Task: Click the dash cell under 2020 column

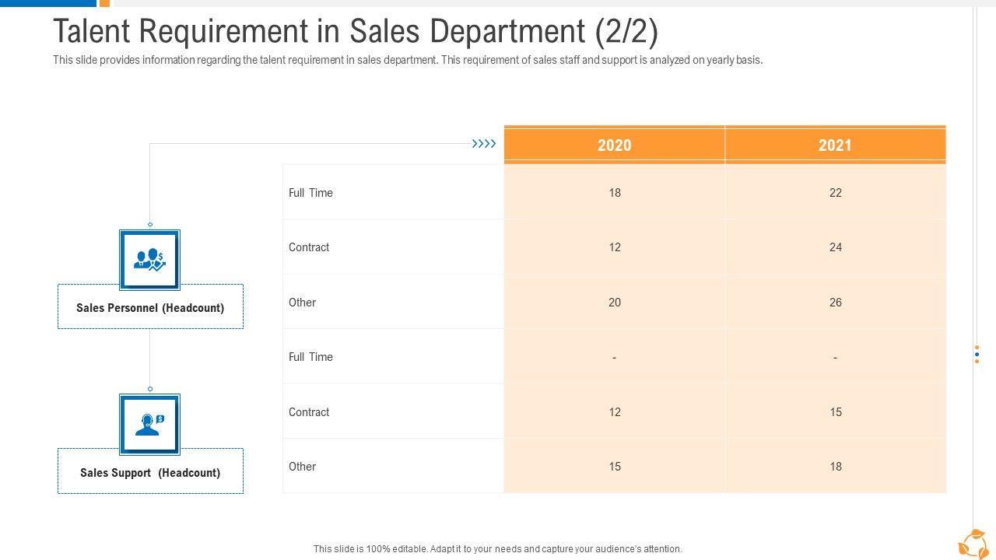Action: coord(614,358)
